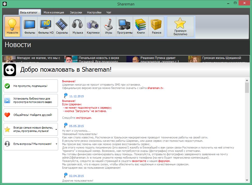252x185 pixels.
Task: Expand dropdown arrow on new films button
Action: [56, 129]
